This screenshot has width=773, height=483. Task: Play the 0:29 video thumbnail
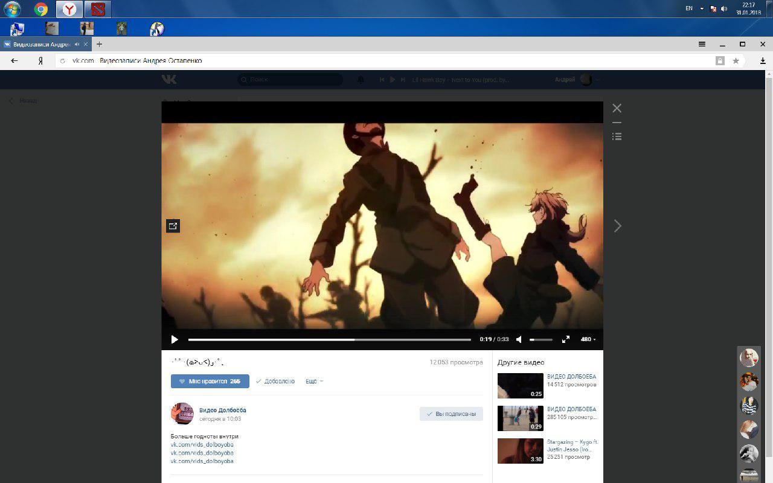[521, 418]
